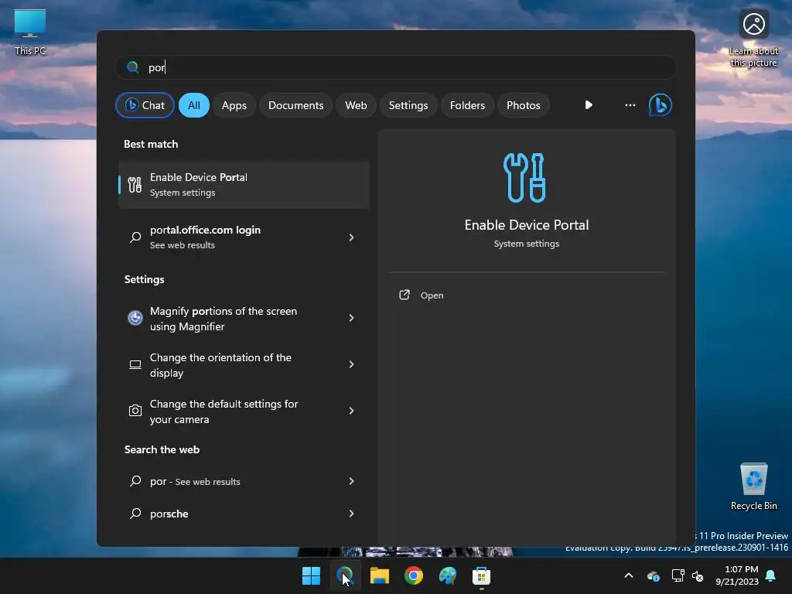Viewport: 792px width, 594px height.
Task: Click Enable Device Portal title in preview pane
Action: 526,225
